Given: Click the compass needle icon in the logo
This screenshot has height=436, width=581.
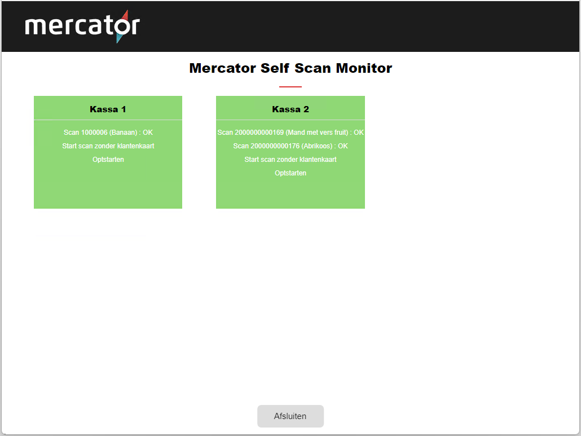Looking at the screenshot, I should pyautogui.click(x=122, y=27).
